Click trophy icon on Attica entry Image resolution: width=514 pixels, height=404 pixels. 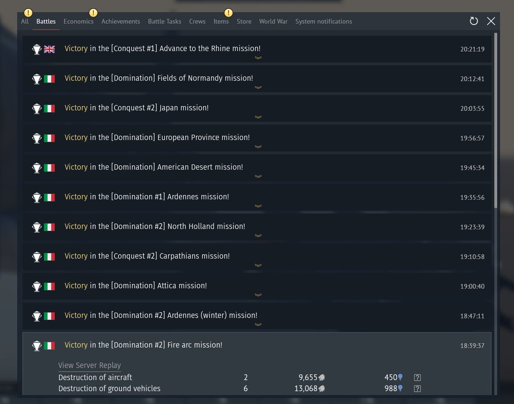click(x=37, y=286)
